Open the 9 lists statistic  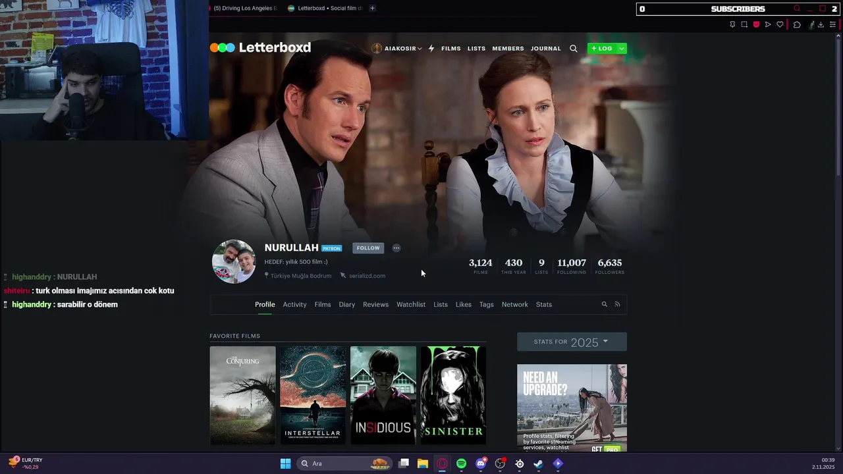(x=541, y=266)
